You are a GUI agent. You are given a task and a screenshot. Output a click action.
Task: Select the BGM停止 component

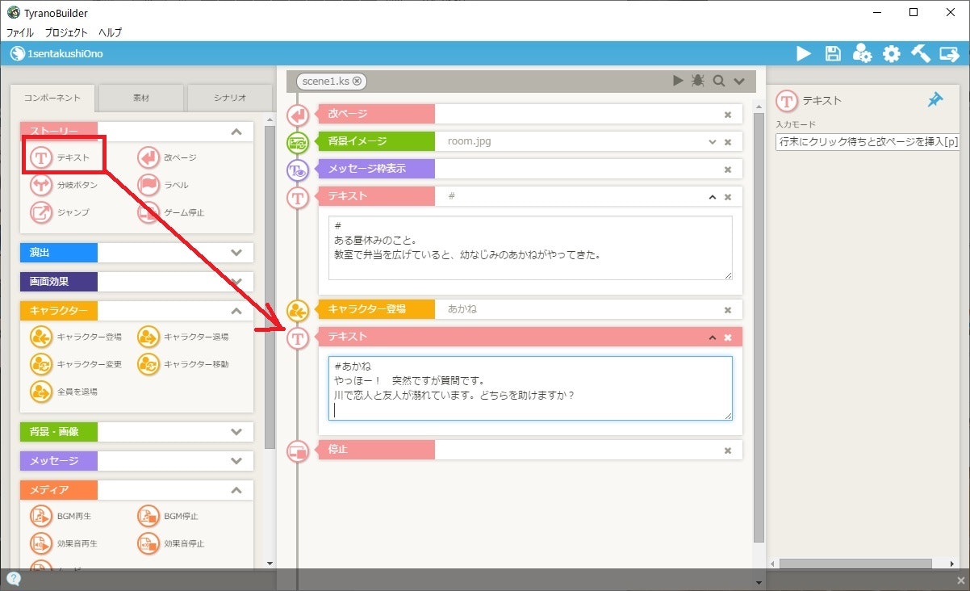168,516
